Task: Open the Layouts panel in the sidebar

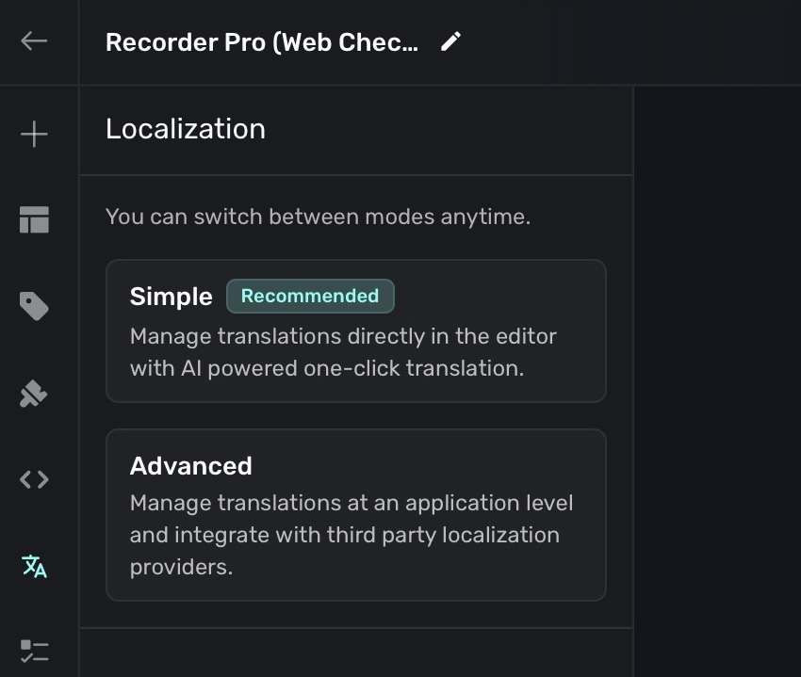Action: (35, 219)
